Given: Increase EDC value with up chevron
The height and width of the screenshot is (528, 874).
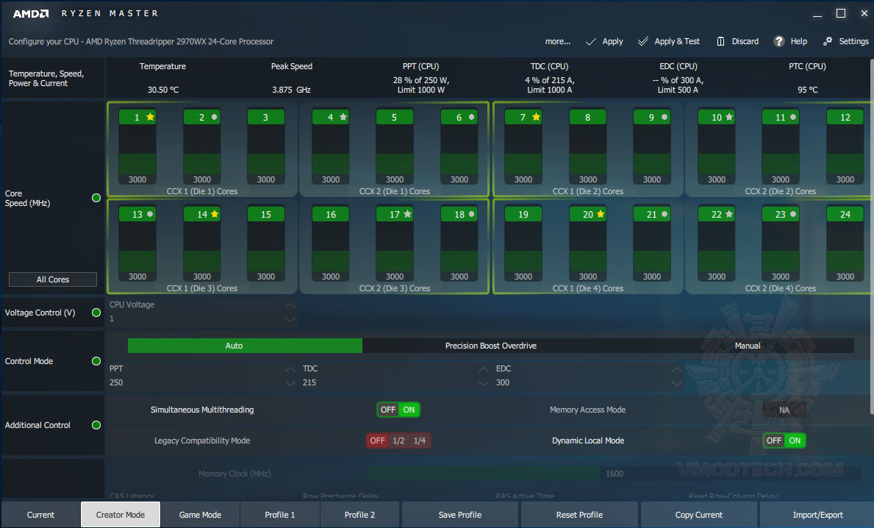Looking at the screenshot, I should click(x=677, y=369).
